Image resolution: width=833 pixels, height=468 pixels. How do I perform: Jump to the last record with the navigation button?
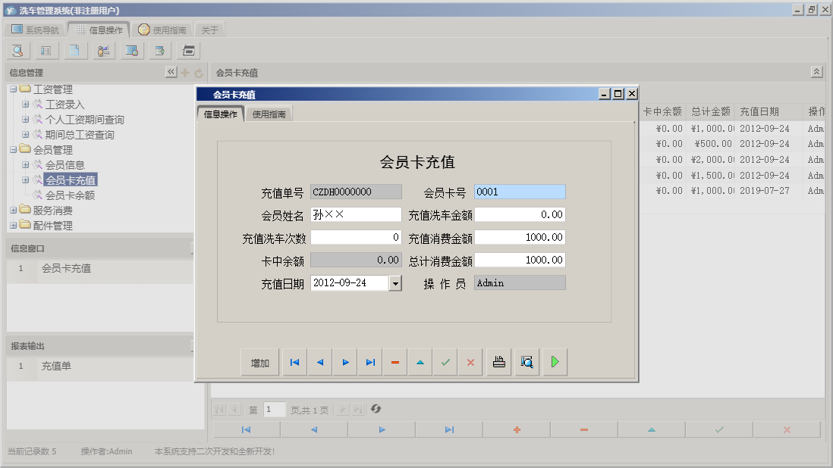[x=370, y=361]
